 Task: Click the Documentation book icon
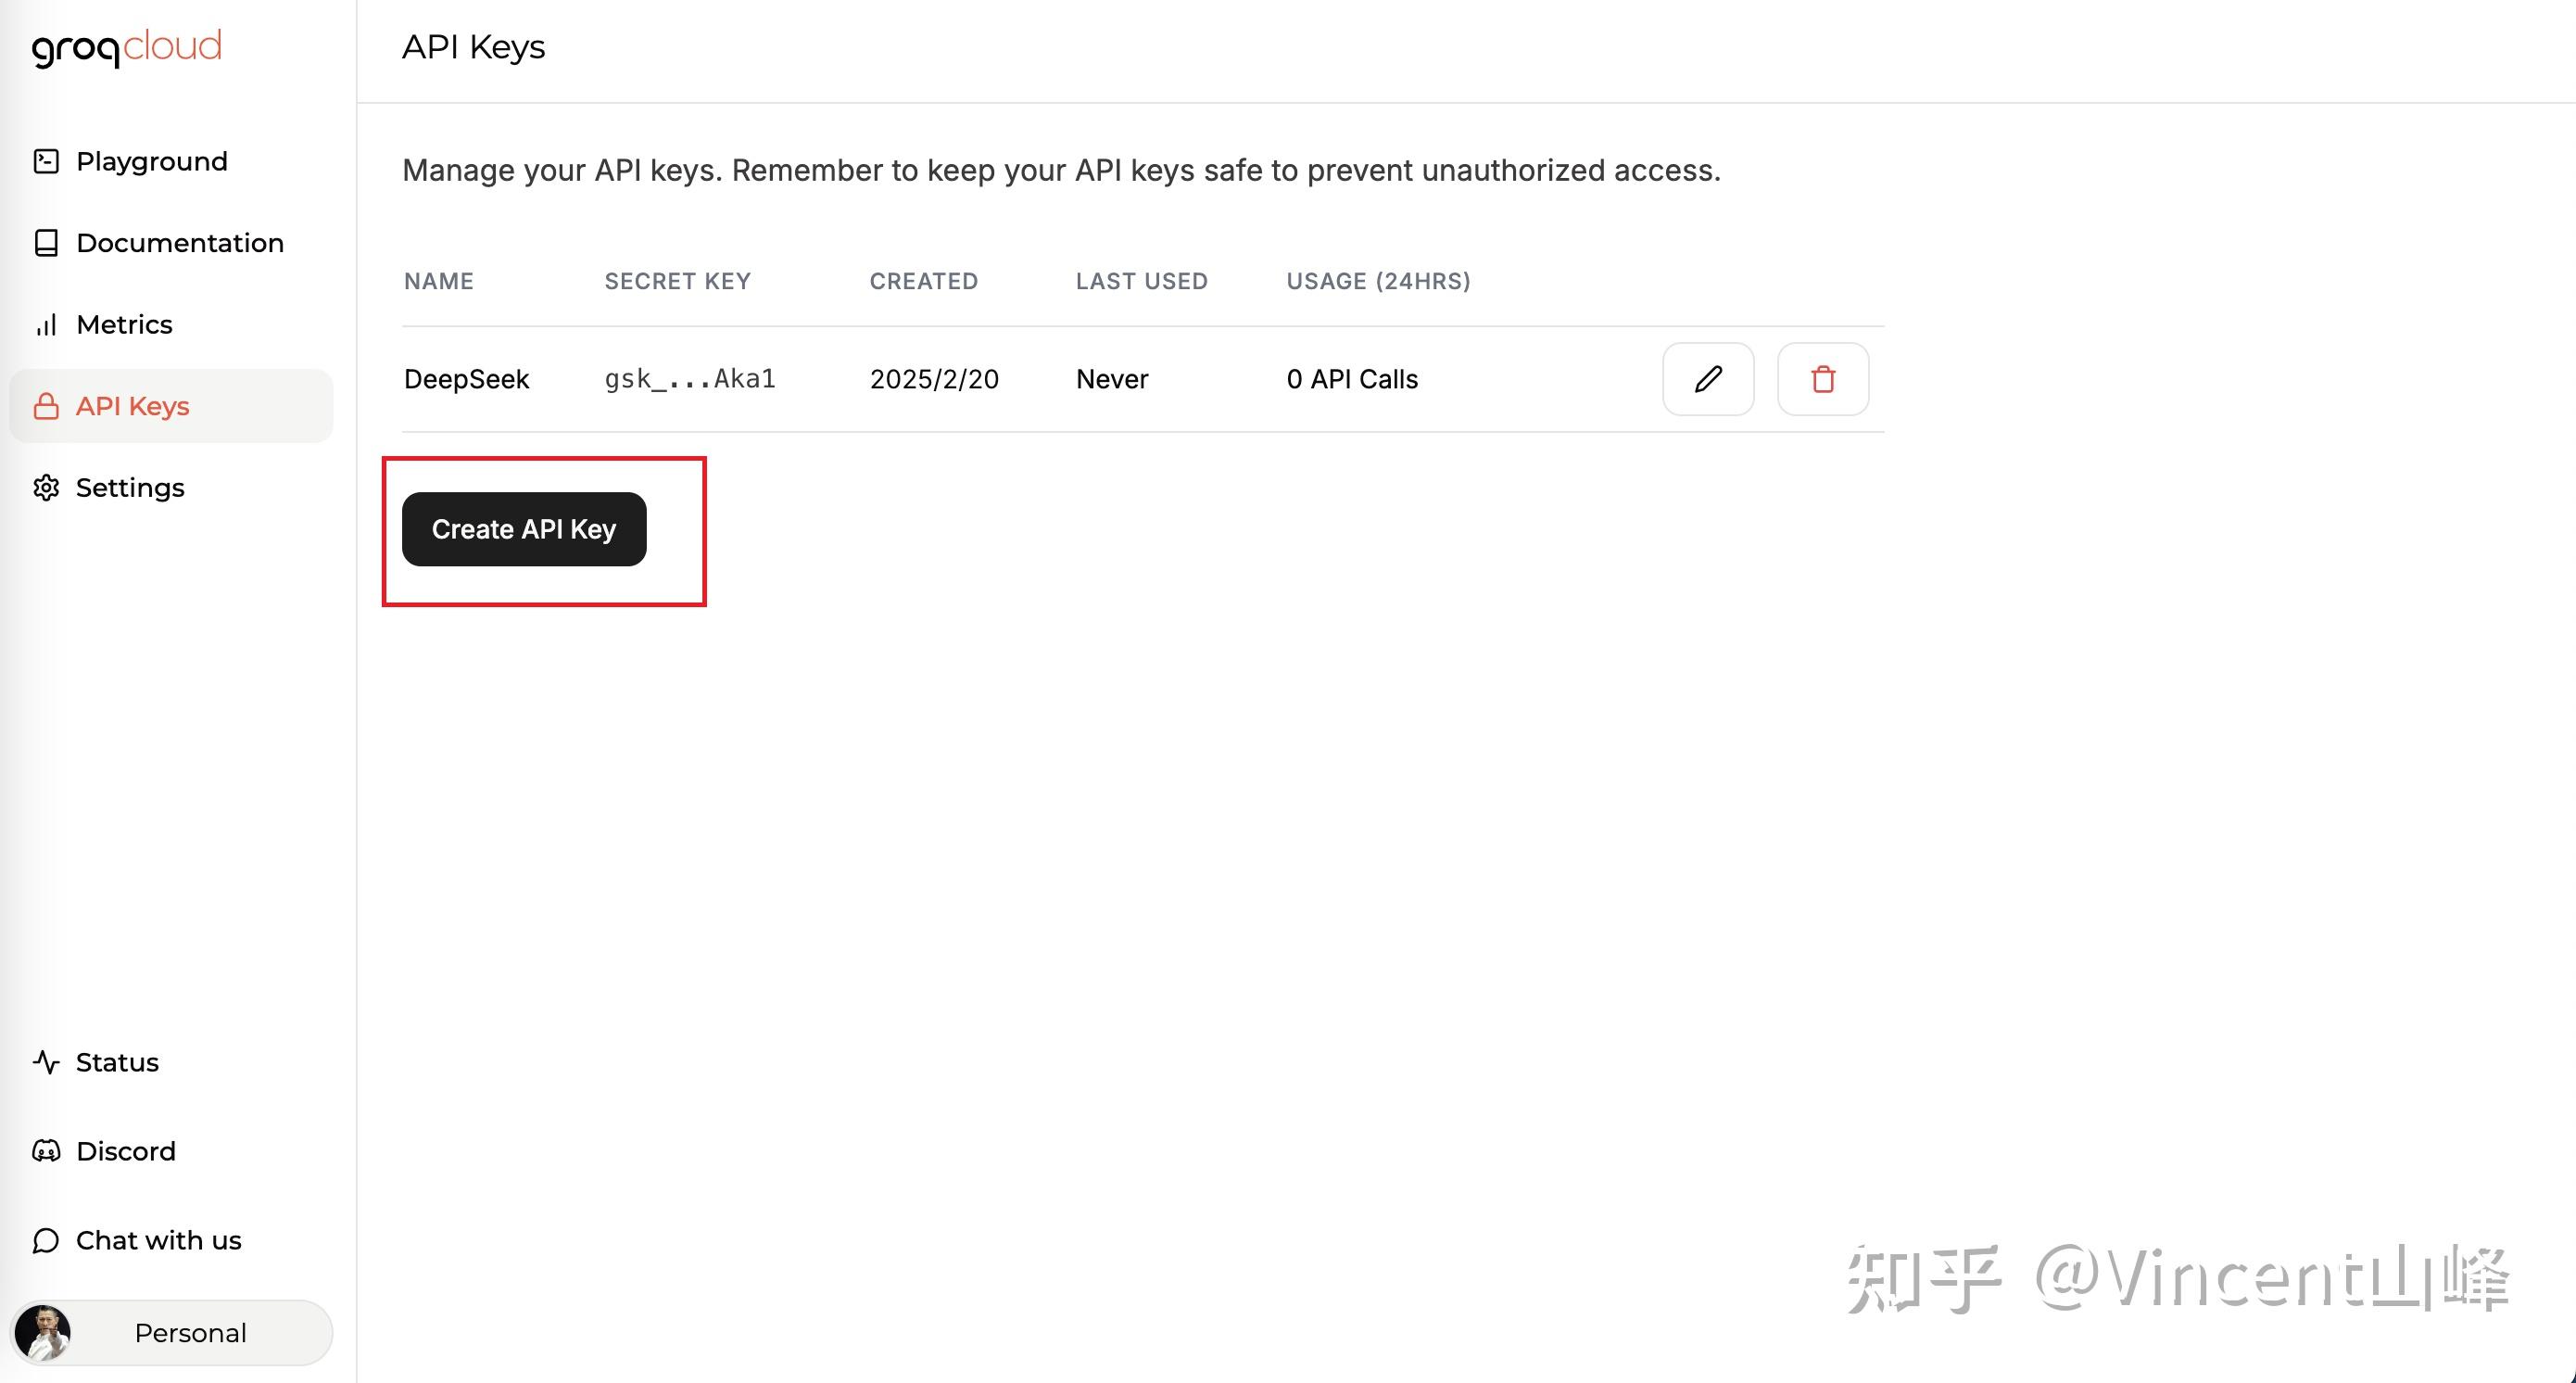click(46, 243)
